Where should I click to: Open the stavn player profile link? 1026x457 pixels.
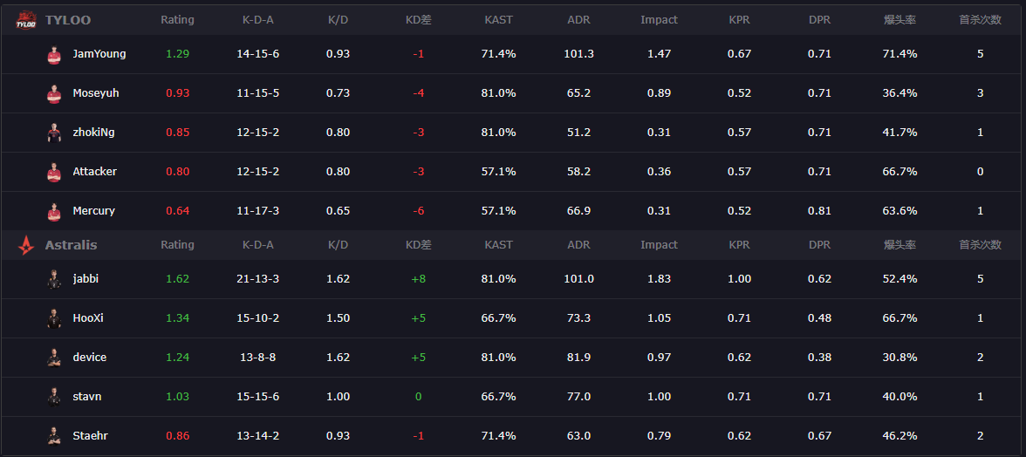[x=87, y=397]
